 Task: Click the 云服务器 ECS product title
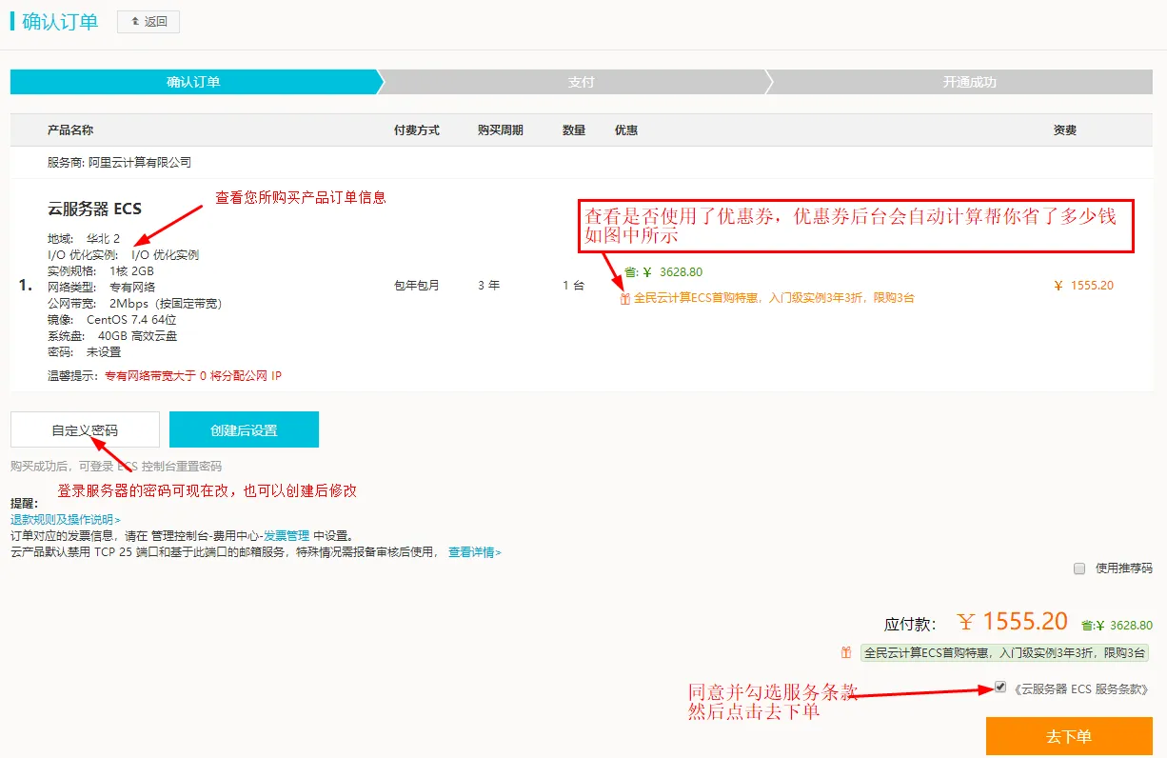[x=94, y=209]
